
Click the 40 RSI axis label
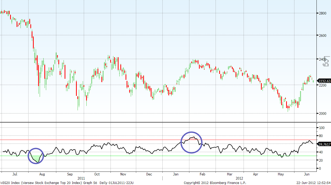(321, 152)
